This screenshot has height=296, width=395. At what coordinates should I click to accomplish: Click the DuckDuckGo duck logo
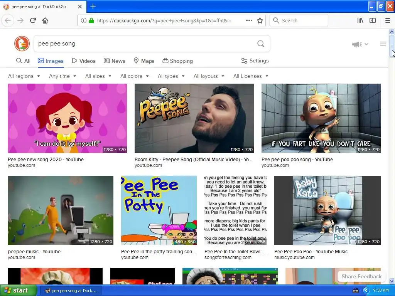pyautogui.click(x=22, y=44)
